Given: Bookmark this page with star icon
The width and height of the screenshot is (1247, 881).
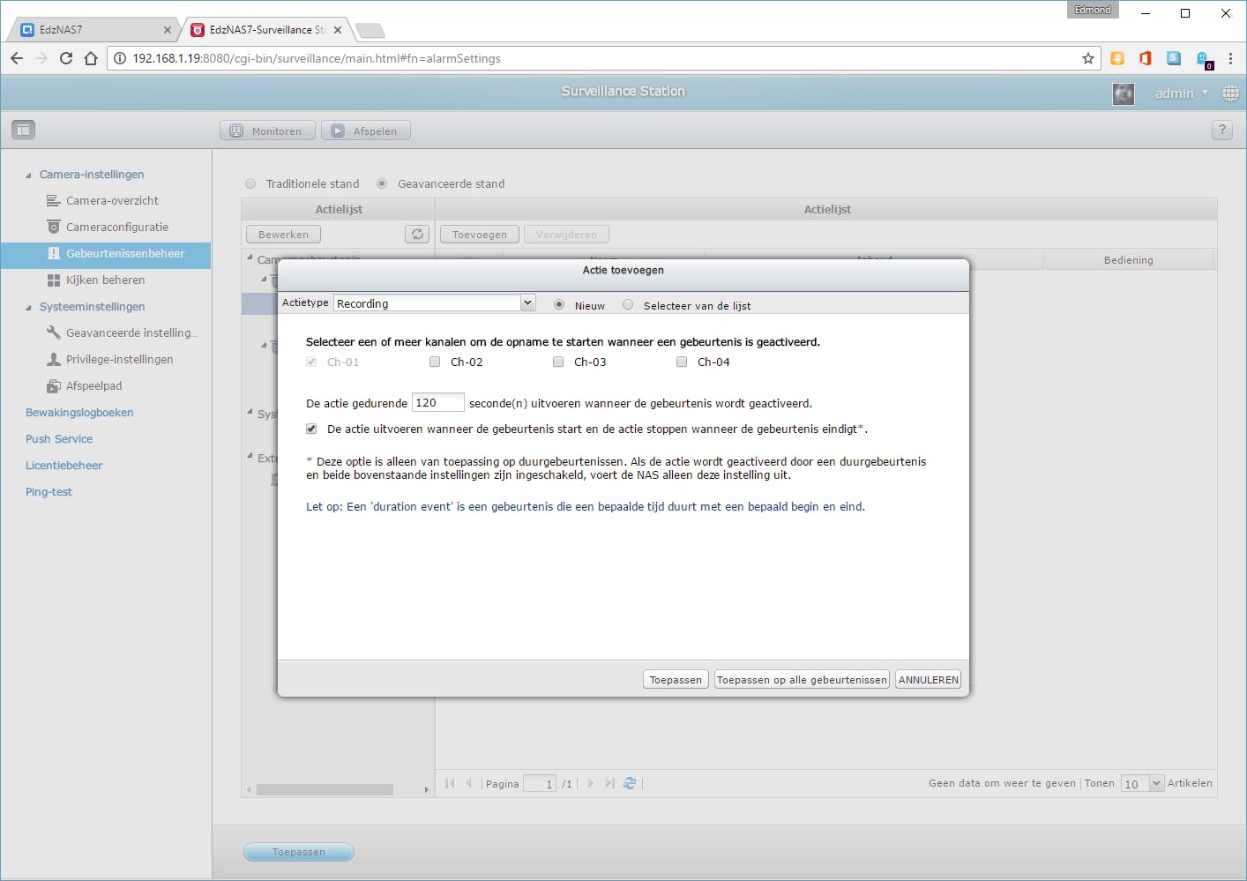Looking at the screenshot, I should (x=1088, y=58).
